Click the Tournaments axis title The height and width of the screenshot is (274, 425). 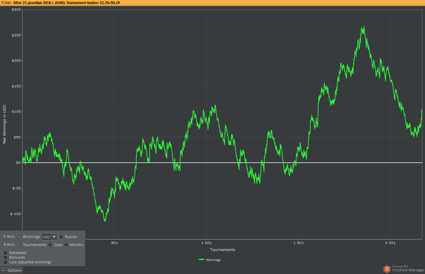[223, 250]
